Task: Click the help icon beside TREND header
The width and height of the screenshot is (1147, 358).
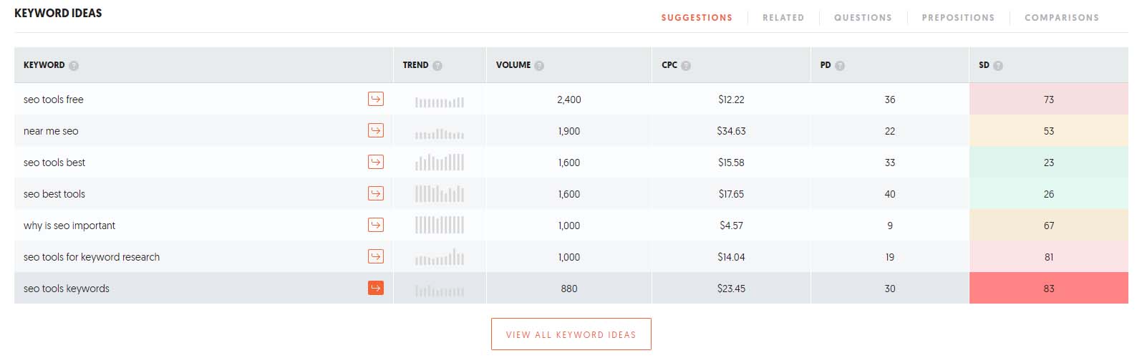Action: click(437, 65)
